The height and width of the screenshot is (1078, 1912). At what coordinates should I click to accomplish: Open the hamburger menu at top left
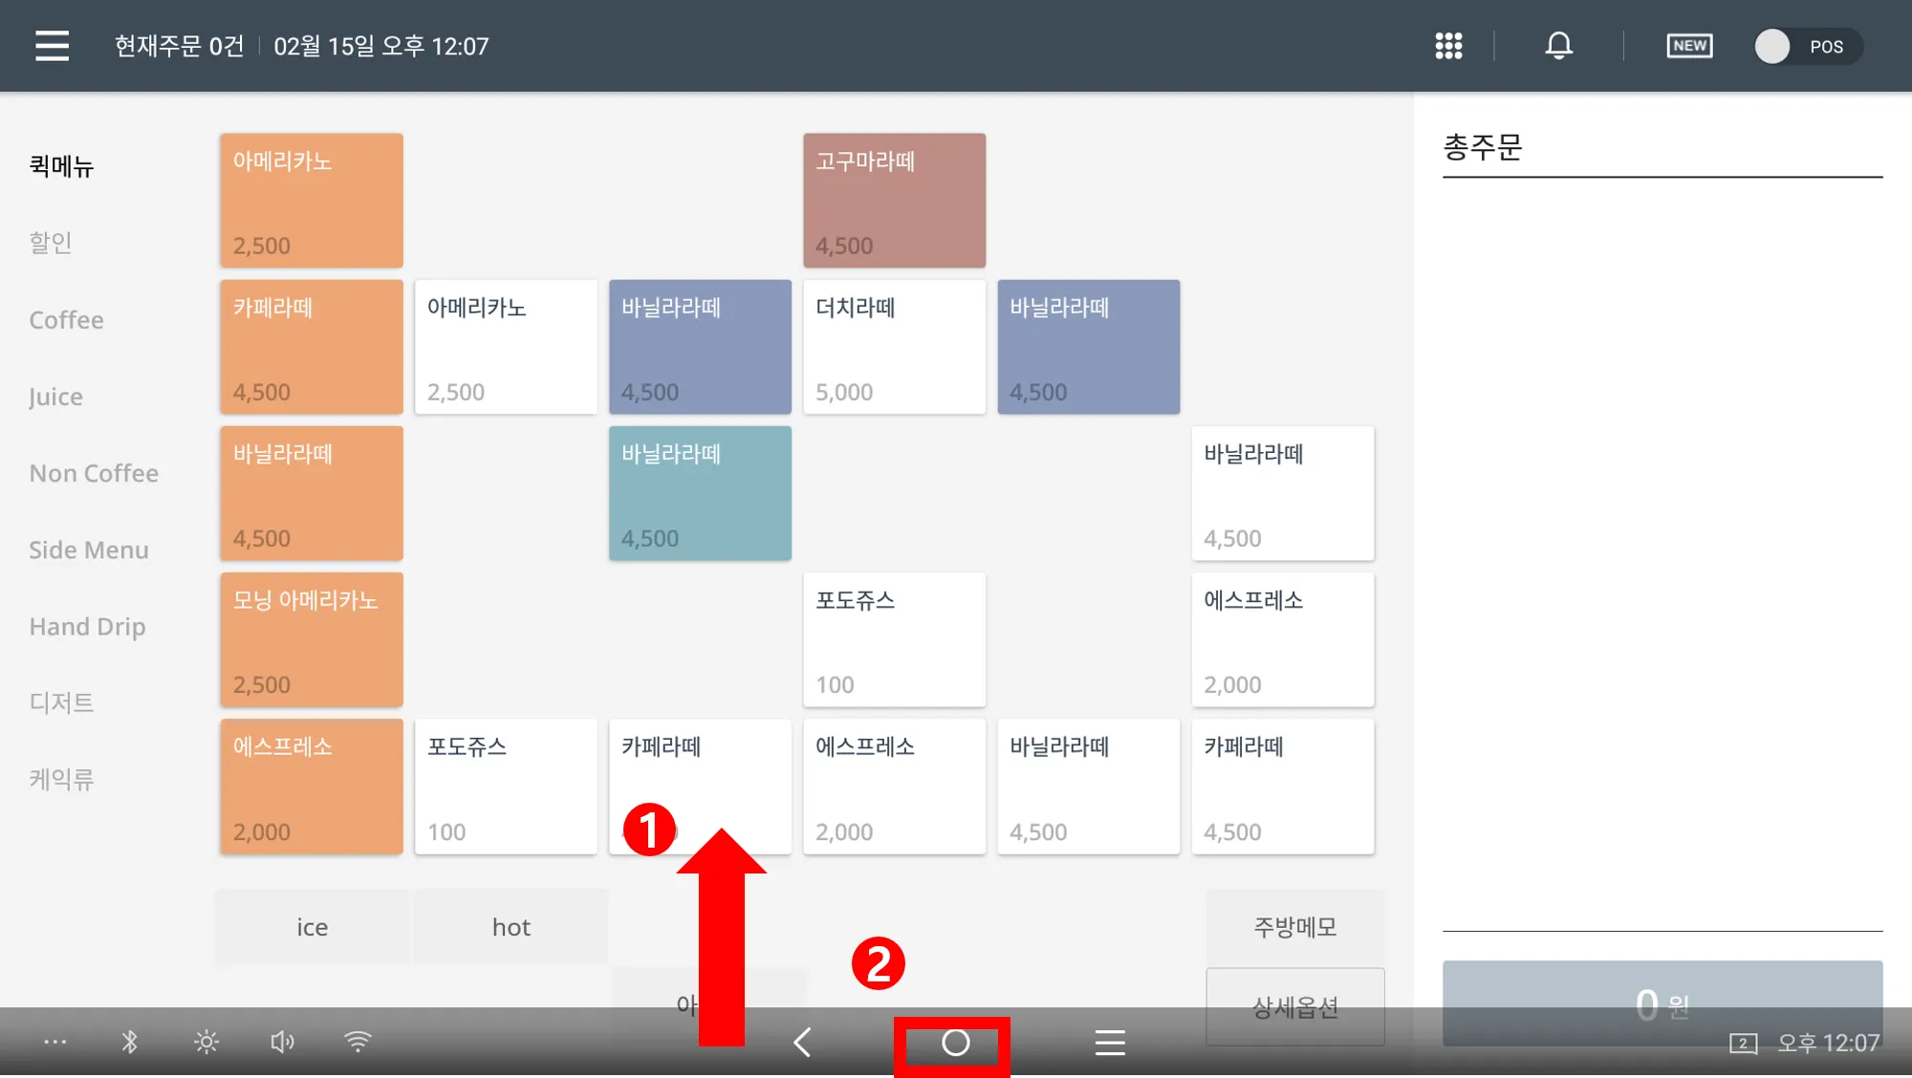53,46
